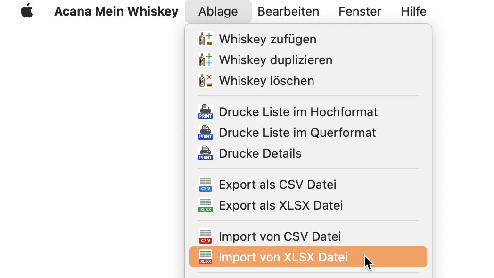The image size is (494, 278).
Task: Choose Drucke Details menu entry
Action: coord(260,153)
